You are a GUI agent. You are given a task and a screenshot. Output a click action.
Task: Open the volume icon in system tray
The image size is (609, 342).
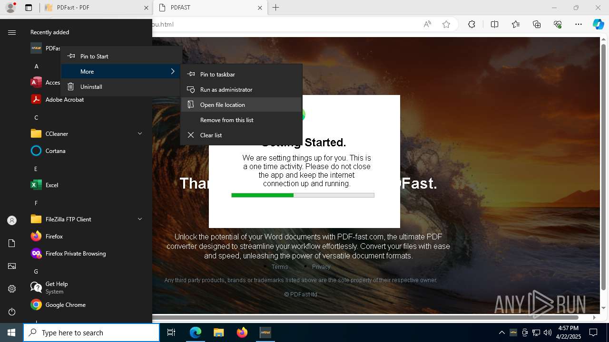pyautogui.click(x=547, y=332)
